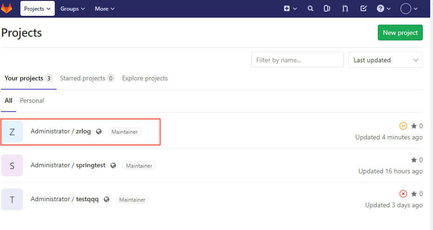Click the T avatar of testqqq
Image resolution: width=433 pixels, height=230 pixels.
click(12, 199)
